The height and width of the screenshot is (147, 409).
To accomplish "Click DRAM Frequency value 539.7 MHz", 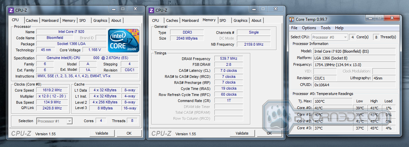I will click(x=229, y=59).
